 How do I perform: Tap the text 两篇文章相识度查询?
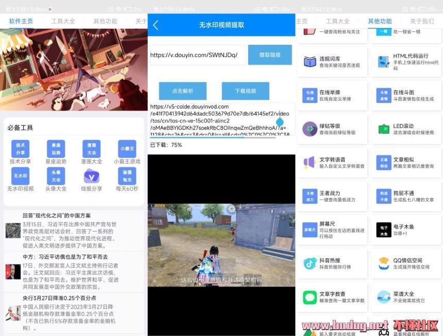[413, 166]
